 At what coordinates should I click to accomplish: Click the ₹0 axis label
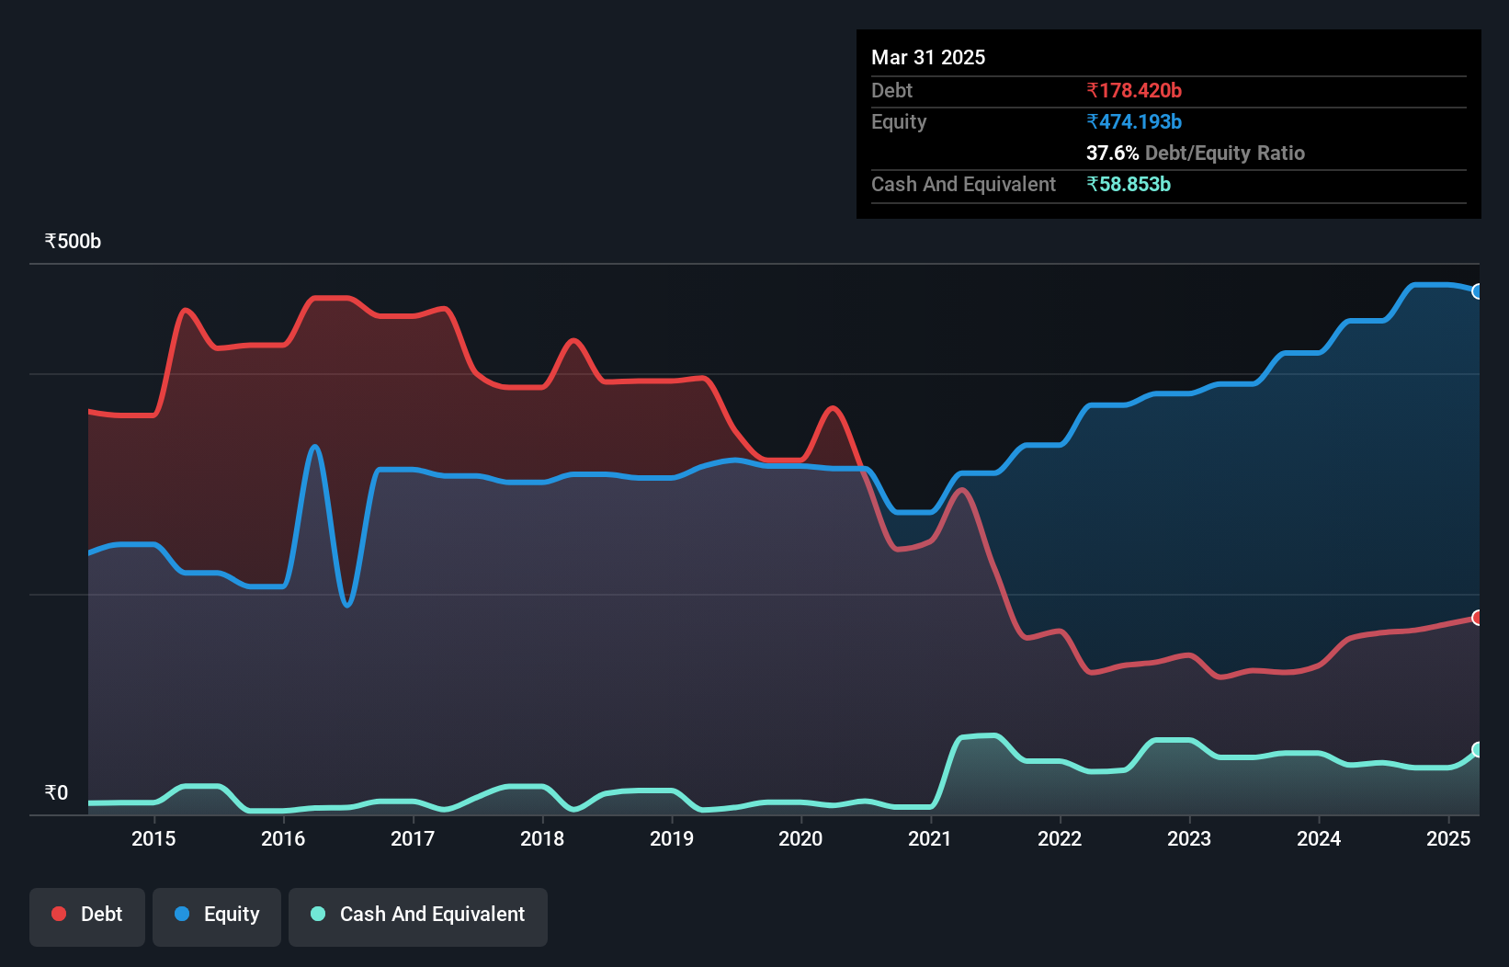pyautogui.click(x=57, y=792)
